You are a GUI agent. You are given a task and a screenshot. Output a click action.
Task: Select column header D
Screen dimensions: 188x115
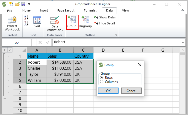103,50
